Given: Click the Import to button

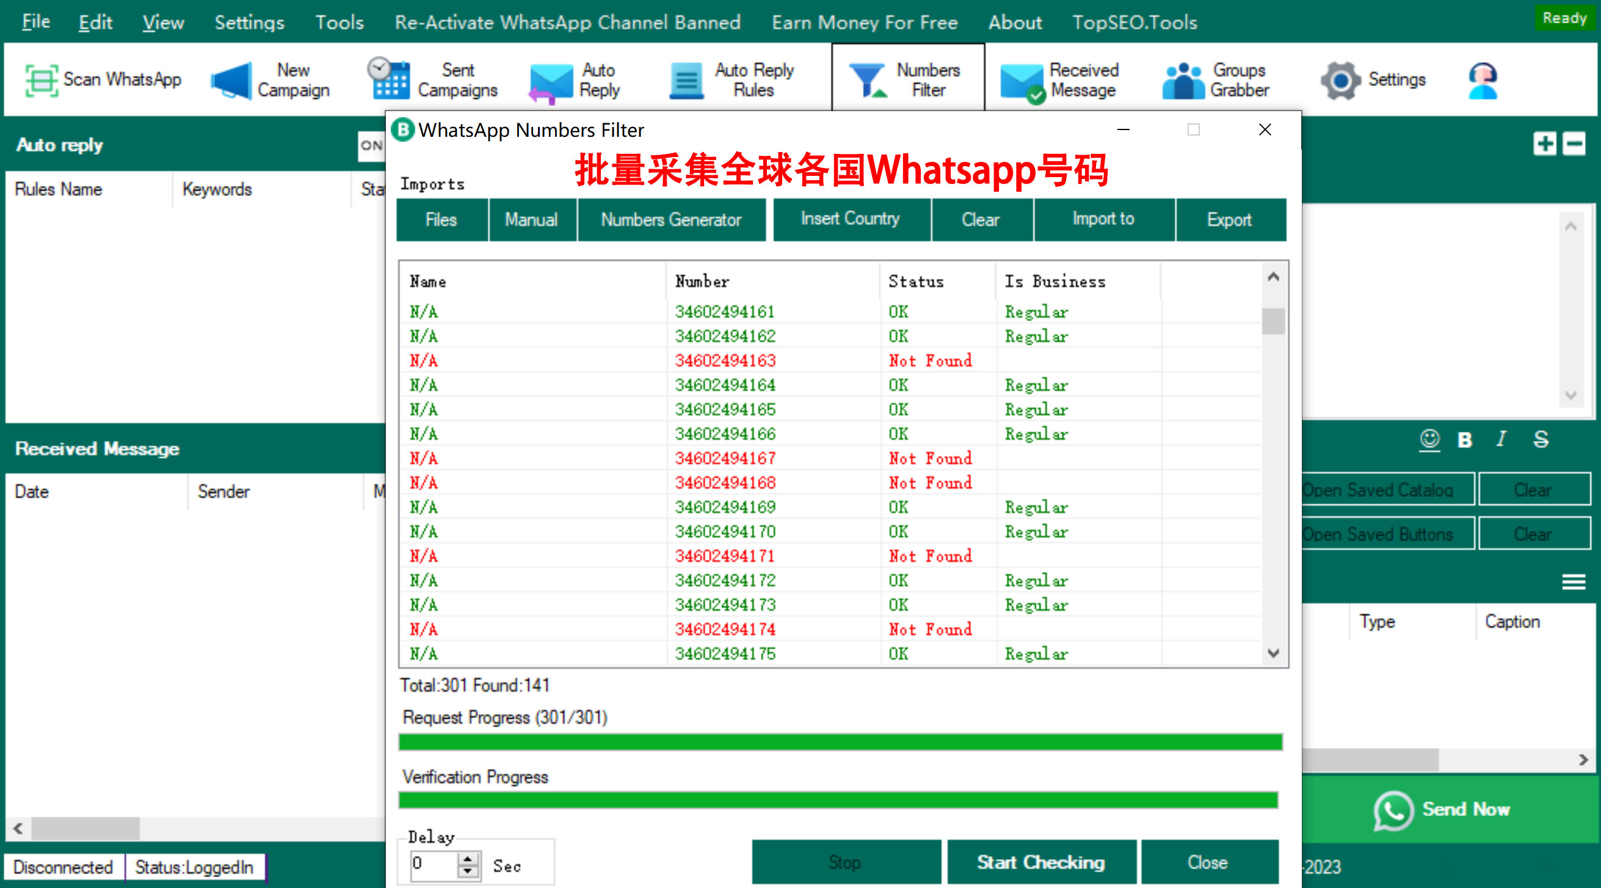Looking at the screenshot, I should (1104, 219).
